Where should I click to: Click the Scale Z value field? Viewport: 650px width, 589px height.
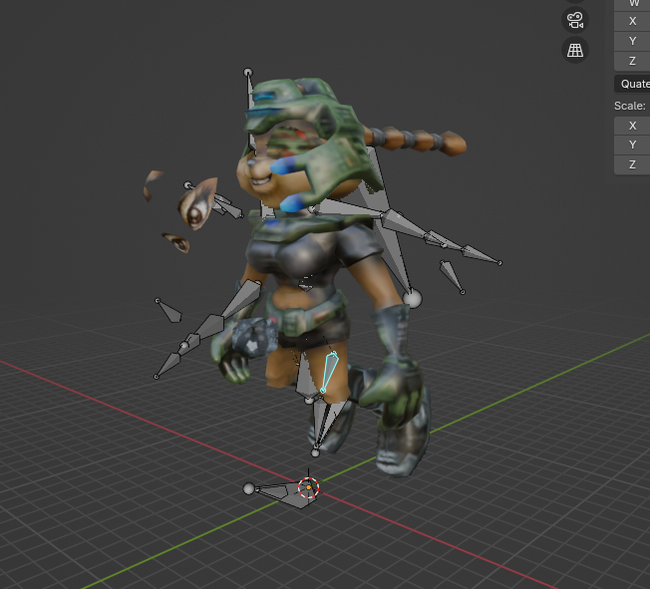[x=632, y=164]
